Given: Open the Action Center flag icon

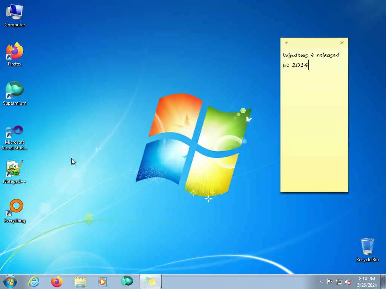Looking at the screenshot, I should pos(329,282).
